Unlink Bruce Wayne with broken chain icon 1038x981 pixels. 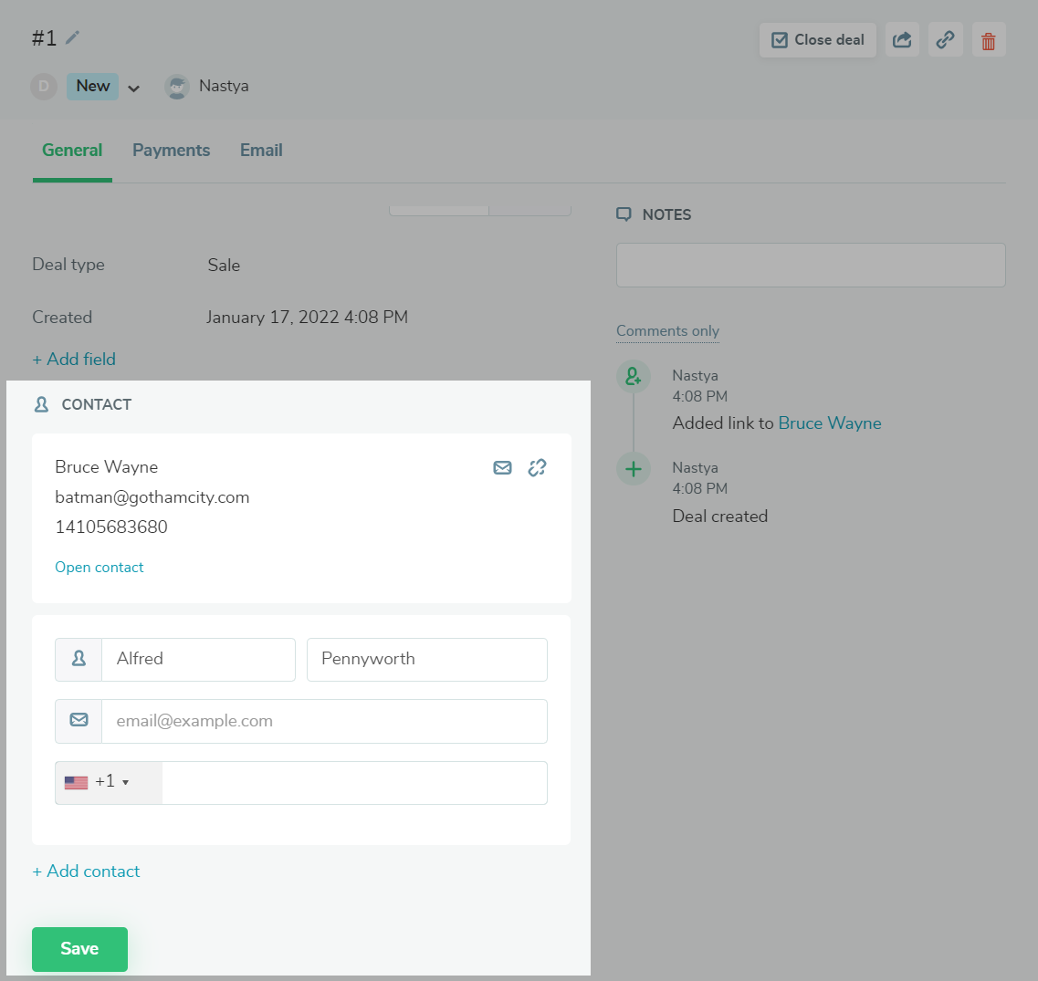point(537,468)
